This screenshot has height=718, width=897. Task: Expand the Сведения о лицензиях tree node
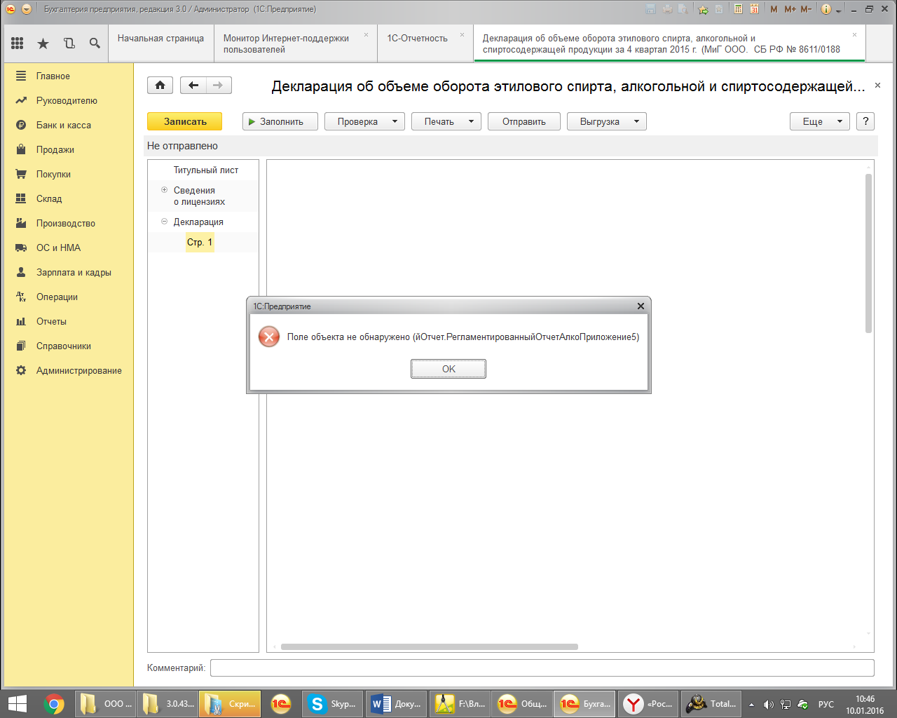click(164, 190)
